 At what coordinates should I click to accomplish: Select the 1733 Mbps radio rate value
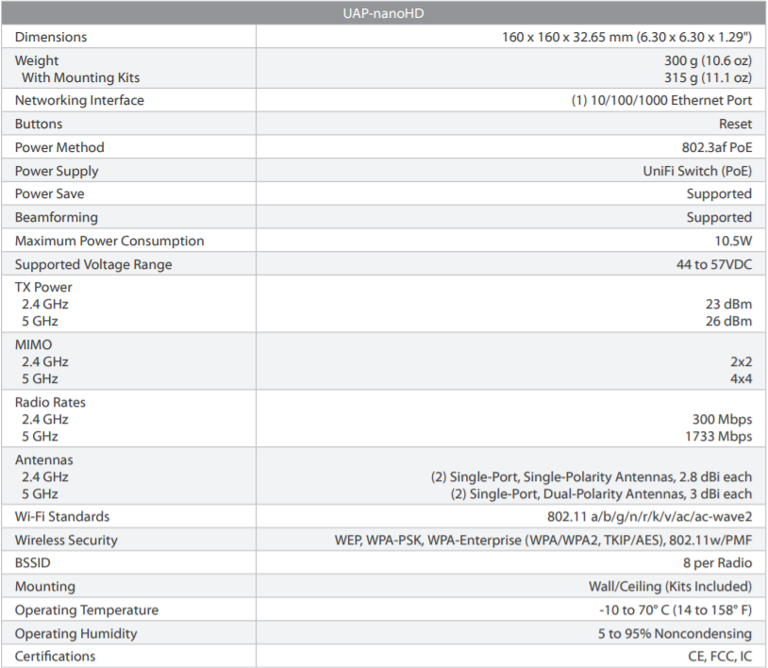718,436
